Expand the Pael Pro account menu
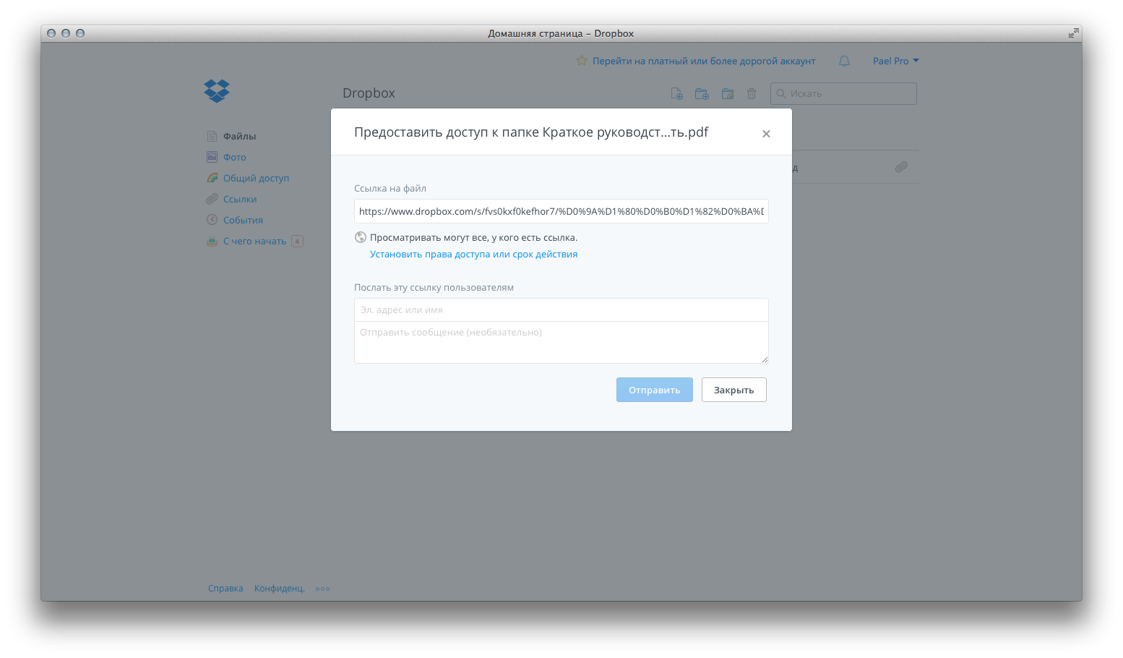This screenshot has width=1123, height=658. point(895,61)
